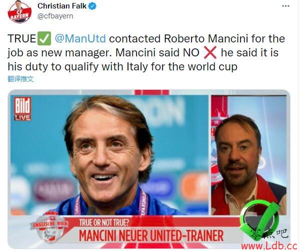
Task: Click the tweet body text
Action: point(146,52)
